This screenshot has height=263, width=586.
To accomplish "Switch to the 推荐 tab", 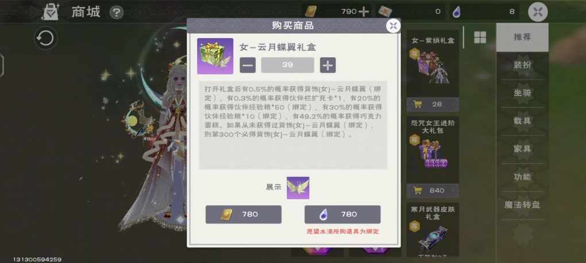I will 522,37.
